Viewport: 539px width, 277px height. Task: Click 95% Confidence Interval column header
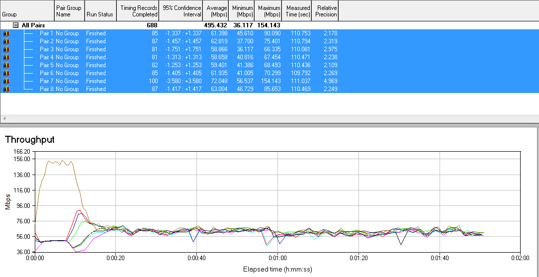click(x=181, y=10)
